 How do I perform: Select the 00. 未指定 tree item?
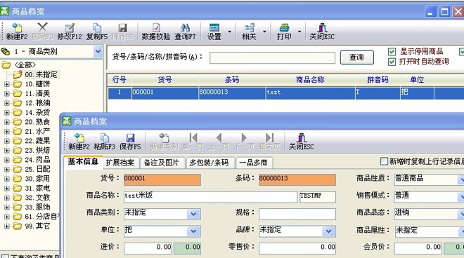click(x=41, y=75)
